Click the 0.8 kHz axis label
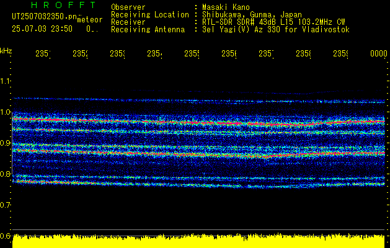390x248 pixels. (5, 174)
